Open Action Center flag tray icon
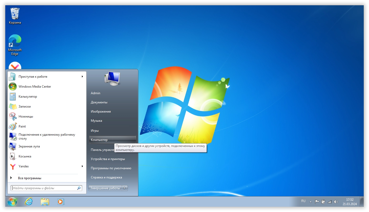The image size is (369, 212). pyautogui.click(x=317, y=202)
